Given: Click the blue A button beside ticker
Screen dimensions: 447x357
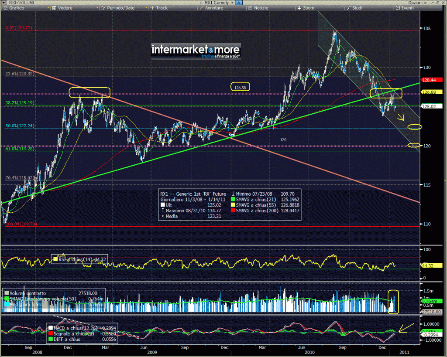Looking at the screenshot, I should [239, 3].
